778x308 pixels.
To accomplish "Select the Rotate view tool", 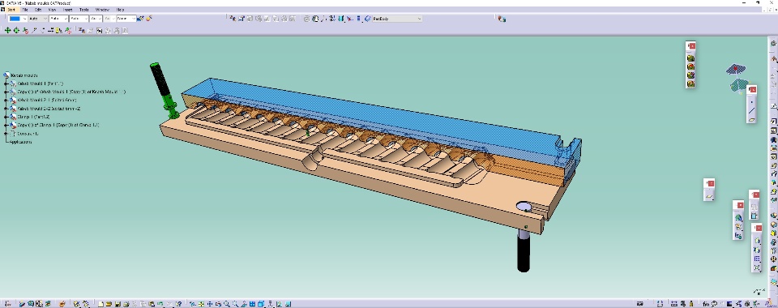I will coord(218,304).
